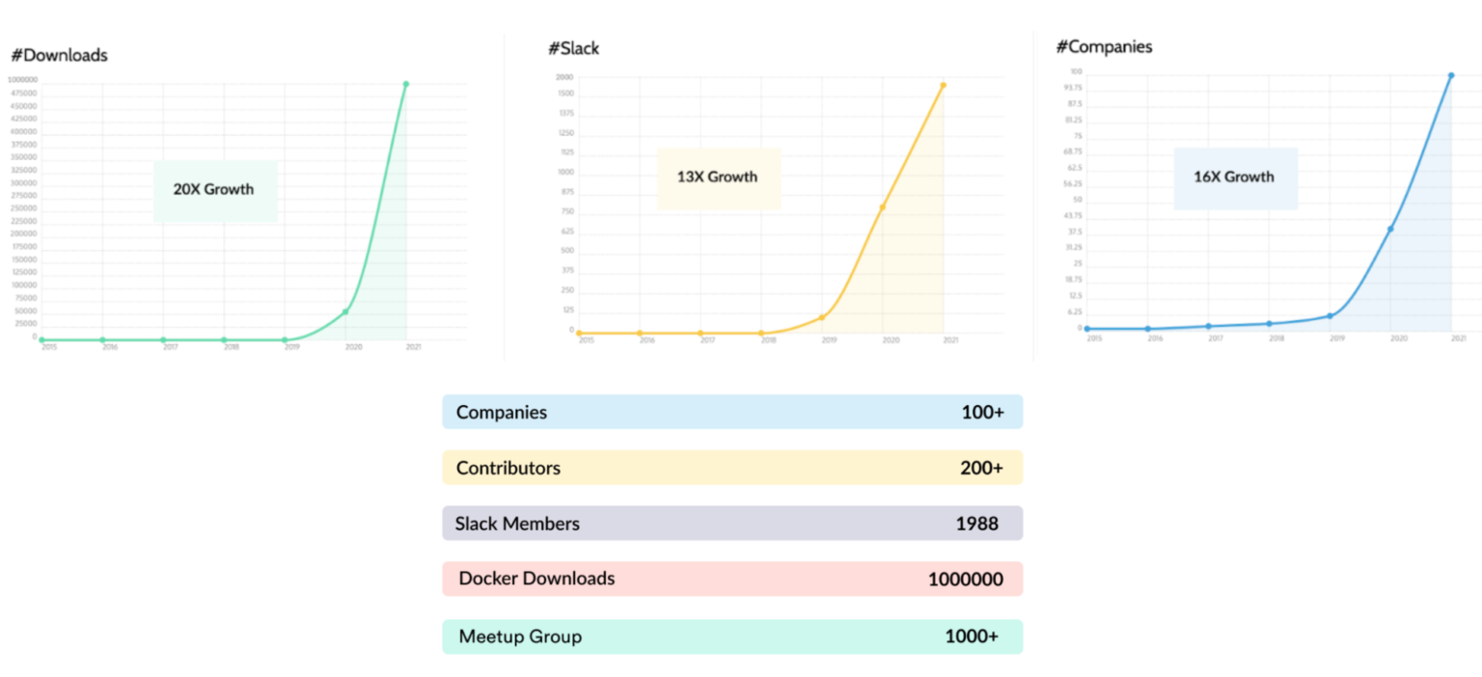The height and width of the screenshot is (677, 1482).
Task: Click the 2019 data point on Companies chart
Action: pyautogui.click(x=1330, y=315)
